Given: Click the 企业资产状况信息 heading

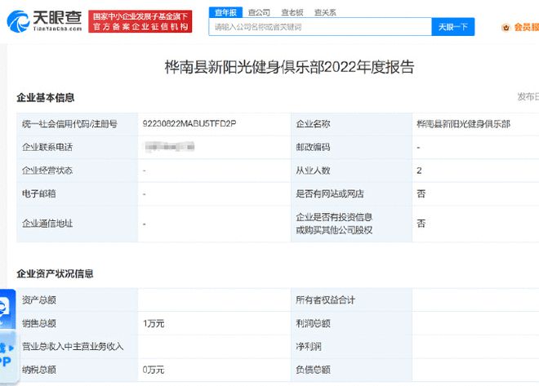Looking at the screenshot, I should tap(55, 273).
